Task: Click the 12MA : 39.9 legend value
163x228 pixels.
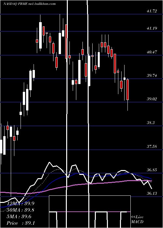Action: click(21, 204)
